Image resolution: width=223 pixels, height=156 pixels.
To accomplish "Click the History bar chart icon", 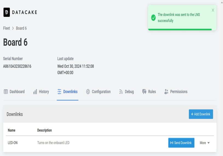I will click(x=35, y=92).
